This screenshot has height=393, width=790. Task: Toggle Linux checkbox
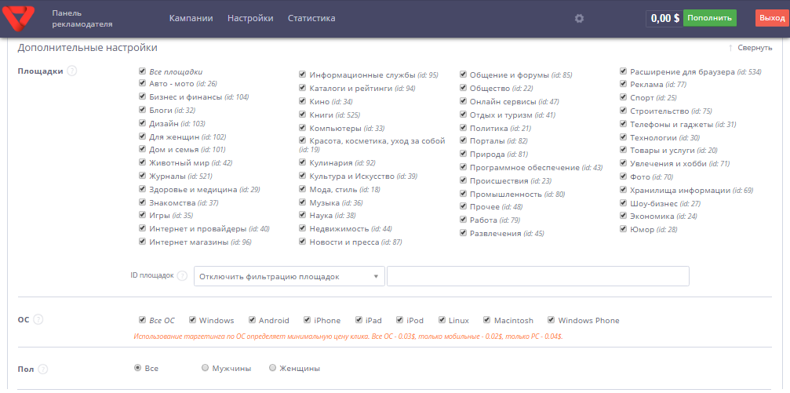point(442,320)
